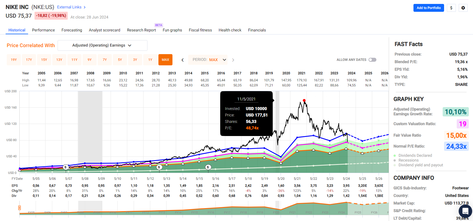Click the 10,10% earnings growth rate swatch
Image resolution: width=473 pixels, height=221 pixels.
pyautogui.click(x=455, y=112)
